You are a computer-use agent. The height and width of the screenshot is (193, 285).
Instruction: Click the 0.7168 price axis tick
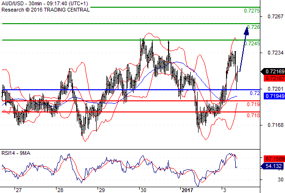point(275,125)
